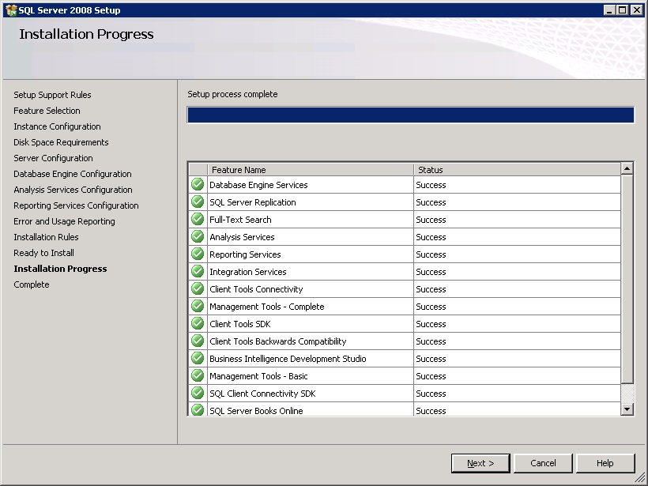Click the Analysis Services feature name in table

[242, 237]
